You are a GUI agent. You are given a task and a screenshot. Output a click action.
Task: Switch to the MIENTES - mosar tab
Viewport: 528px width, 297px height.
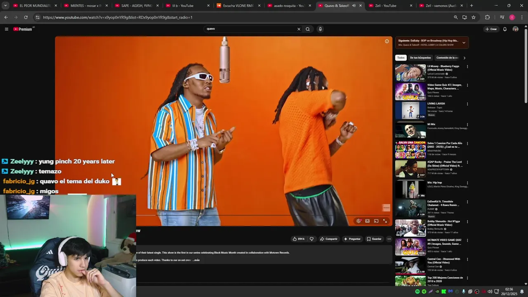[x=86, y=6]
